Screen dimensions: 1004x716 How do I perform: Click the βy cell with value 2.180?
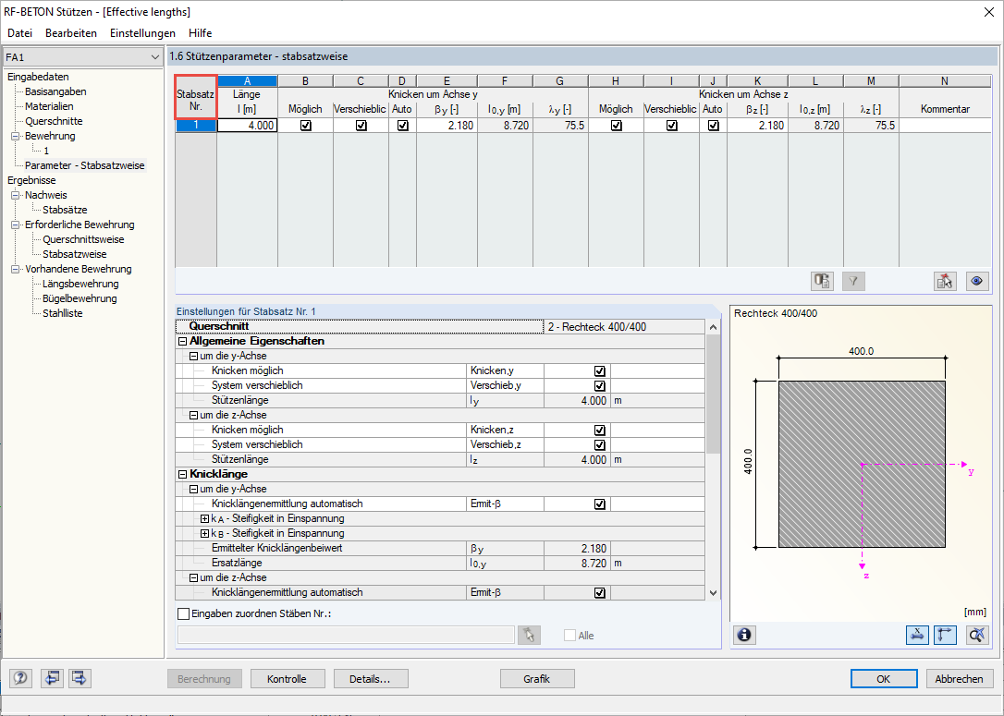click(x=447, y=126)
